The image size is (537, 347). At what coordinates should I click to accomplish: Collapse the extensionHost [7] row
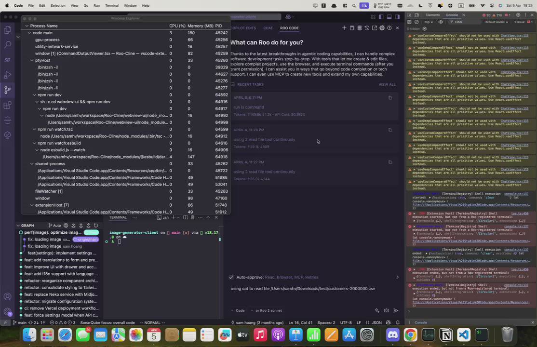tap(32, 205)
